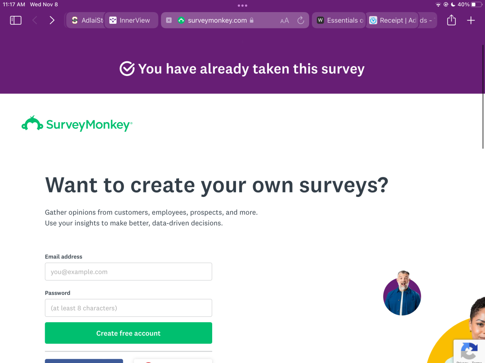
Task: Reload the SurveyMonkey page
Action: coord(301,20)
